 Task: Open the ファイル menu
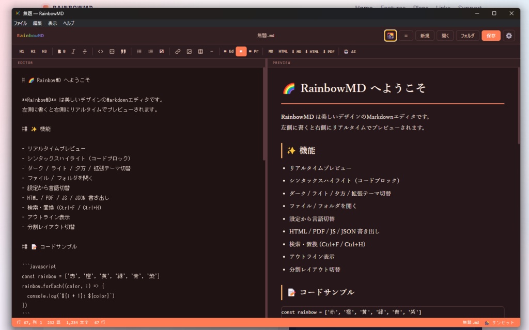pos(20,23)
